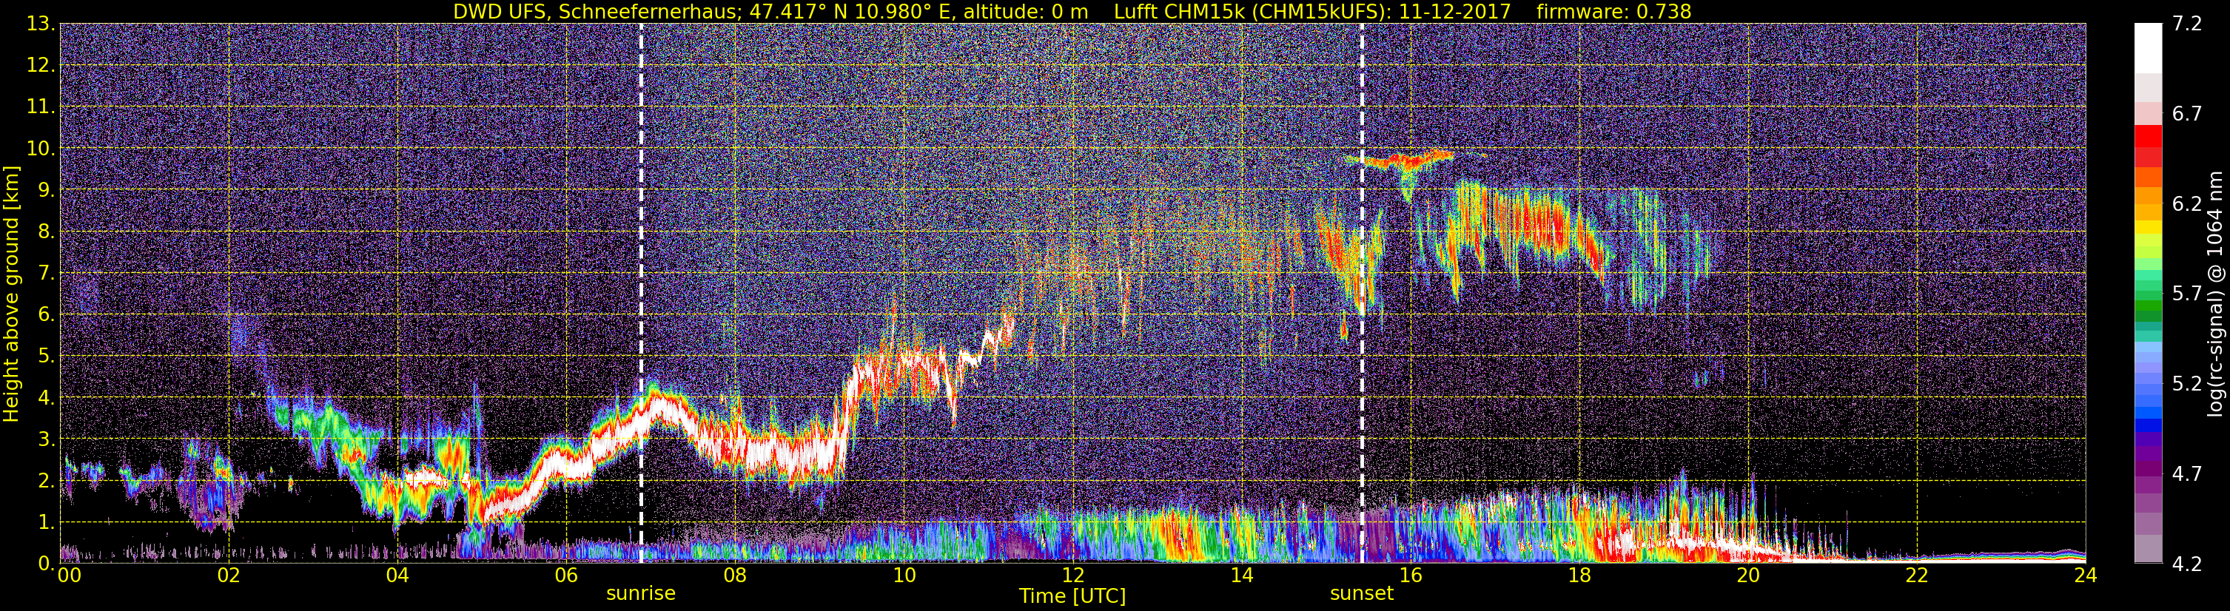Click the "6.2" colorbar tick value
Image resolution: width=2230 pixels, height=611 pixels.
2187,204
